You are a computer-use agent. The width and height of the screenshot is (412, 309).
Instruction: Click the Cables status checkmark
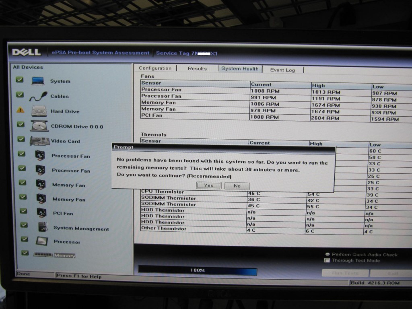tap(20, 95)
